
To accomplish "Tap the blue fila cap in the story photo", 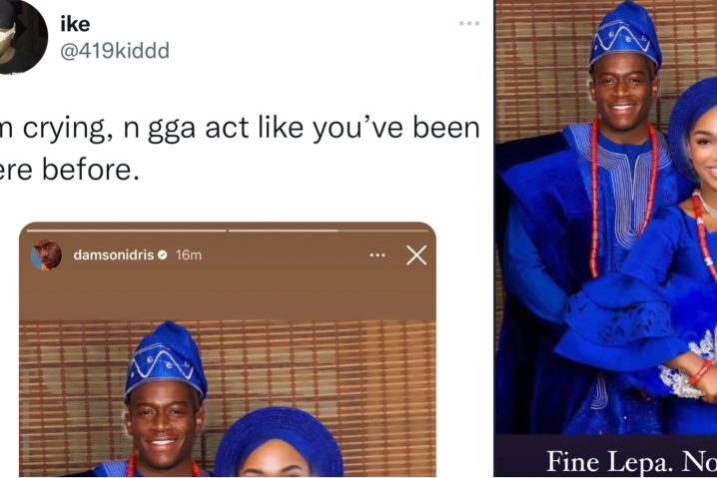I will tap(166, 358).
